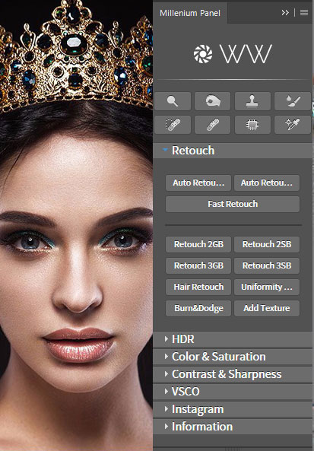This screenshot has width=314, height=451.
Task: Select the Zoom magnifier tool icon
Action: point(173,101)
